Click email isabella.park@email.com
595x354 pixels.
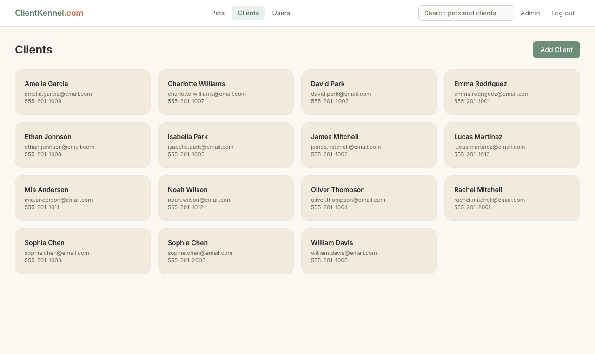click(x=201, y=147)
